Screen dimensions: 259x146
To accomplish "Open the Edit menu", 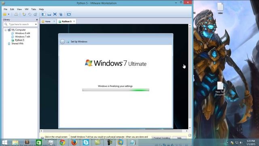I will (12, 9).
